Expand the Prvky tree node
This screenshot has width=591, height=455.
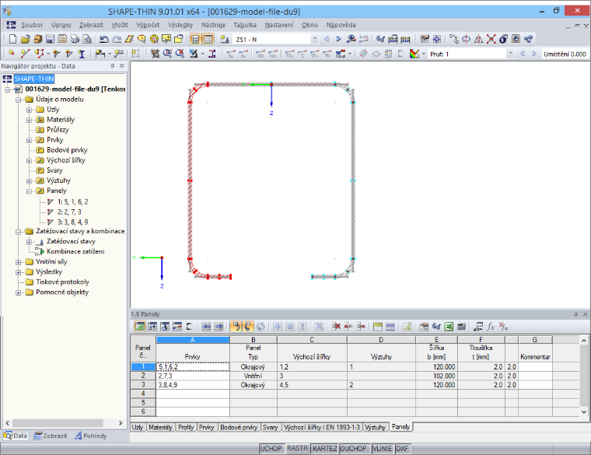[29, 140]
